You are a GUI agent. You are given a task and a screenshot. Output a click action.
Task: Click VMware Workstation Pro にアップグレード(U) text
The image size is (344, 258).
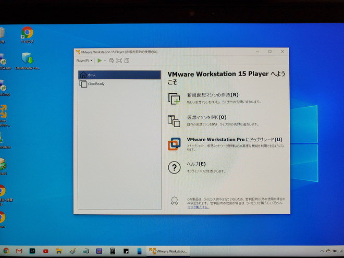235,140
